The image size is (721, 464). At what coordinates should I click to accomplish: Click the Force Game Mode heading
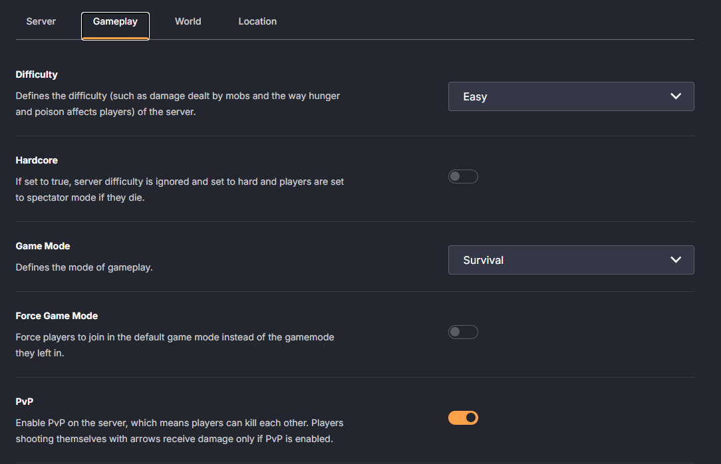57,316
